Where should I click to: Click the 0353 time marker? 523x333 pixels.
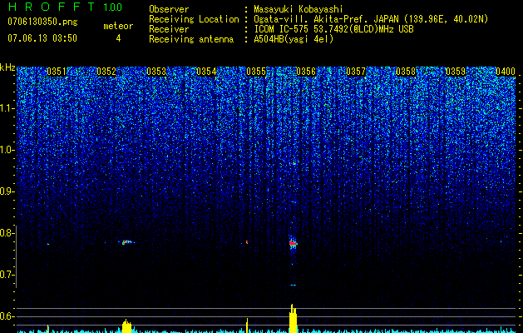(x=156, y=72)
